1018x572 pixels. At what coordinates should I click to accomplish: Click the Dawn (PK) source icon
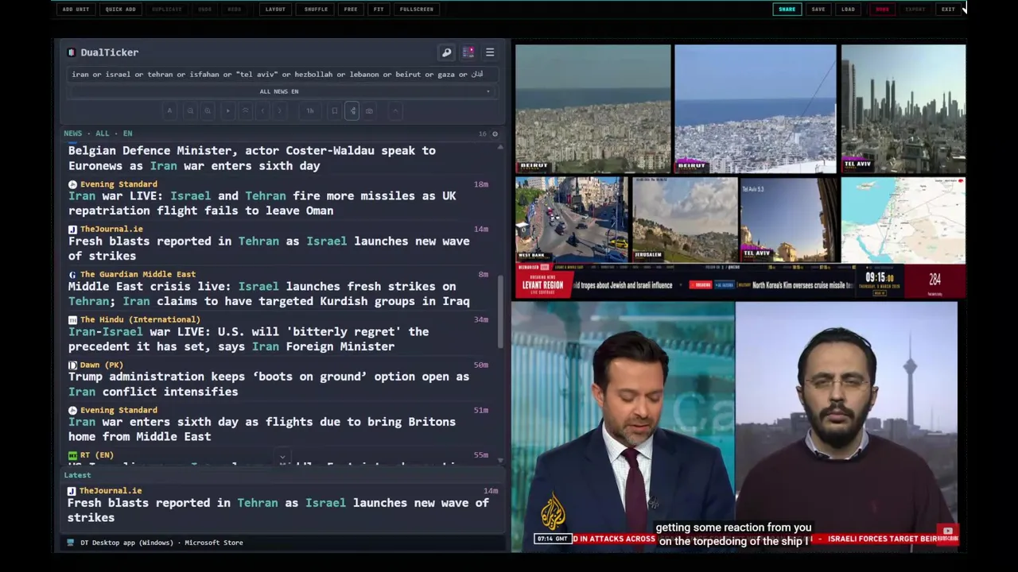pyautogui.click(x=72, y=365)
